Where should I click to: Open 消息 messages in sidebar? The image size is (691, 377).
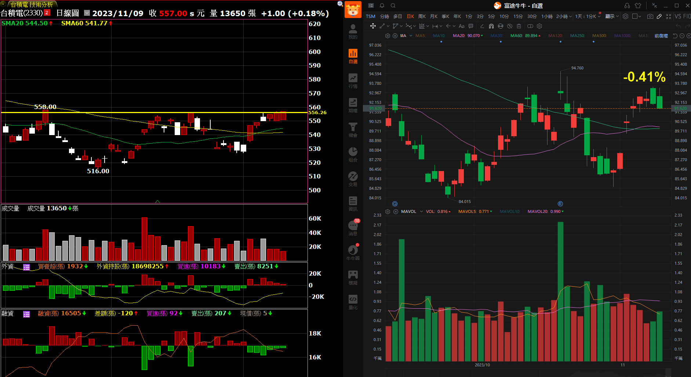353,228
